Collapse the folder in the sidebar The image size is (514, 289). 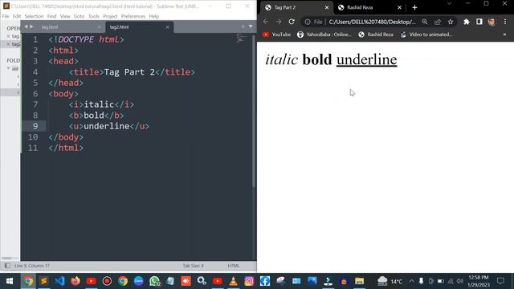click(x=8, y=68)
